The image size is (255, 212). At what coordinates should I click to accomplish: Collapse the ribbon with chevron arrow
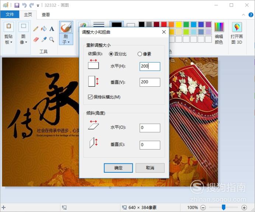pos(244,15)
